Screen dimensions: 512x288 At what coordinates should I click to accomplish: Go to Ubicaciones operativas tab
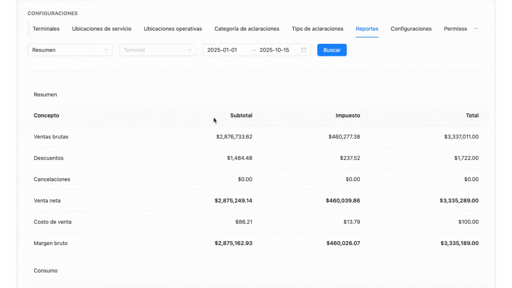click(173, 29)
